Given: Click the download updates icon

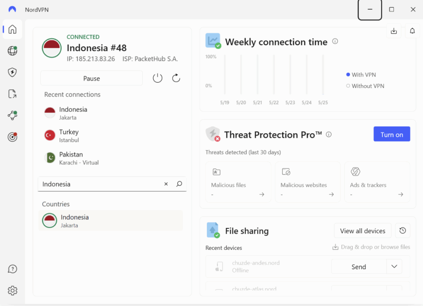Looking at the screenshot, I should pos(394,31).
